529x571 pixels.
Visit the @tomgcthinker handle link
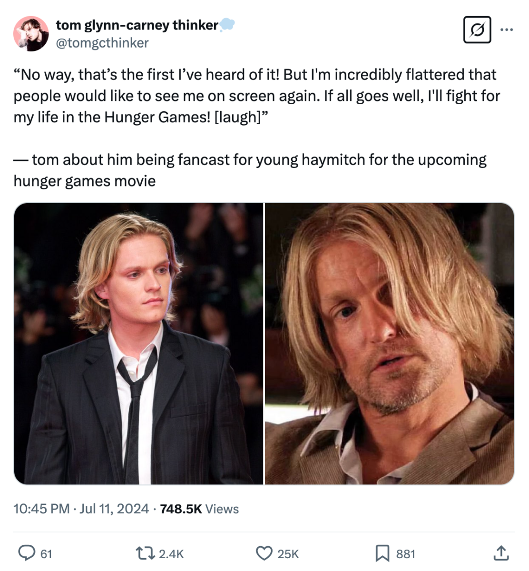(102, 43)
